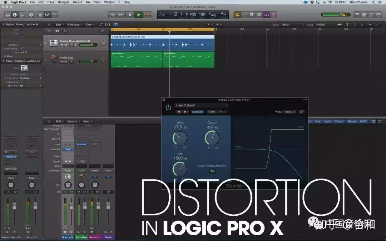Open Tracks area Edit menu
This screenshot has width=386, height=241.
(59, 25)
